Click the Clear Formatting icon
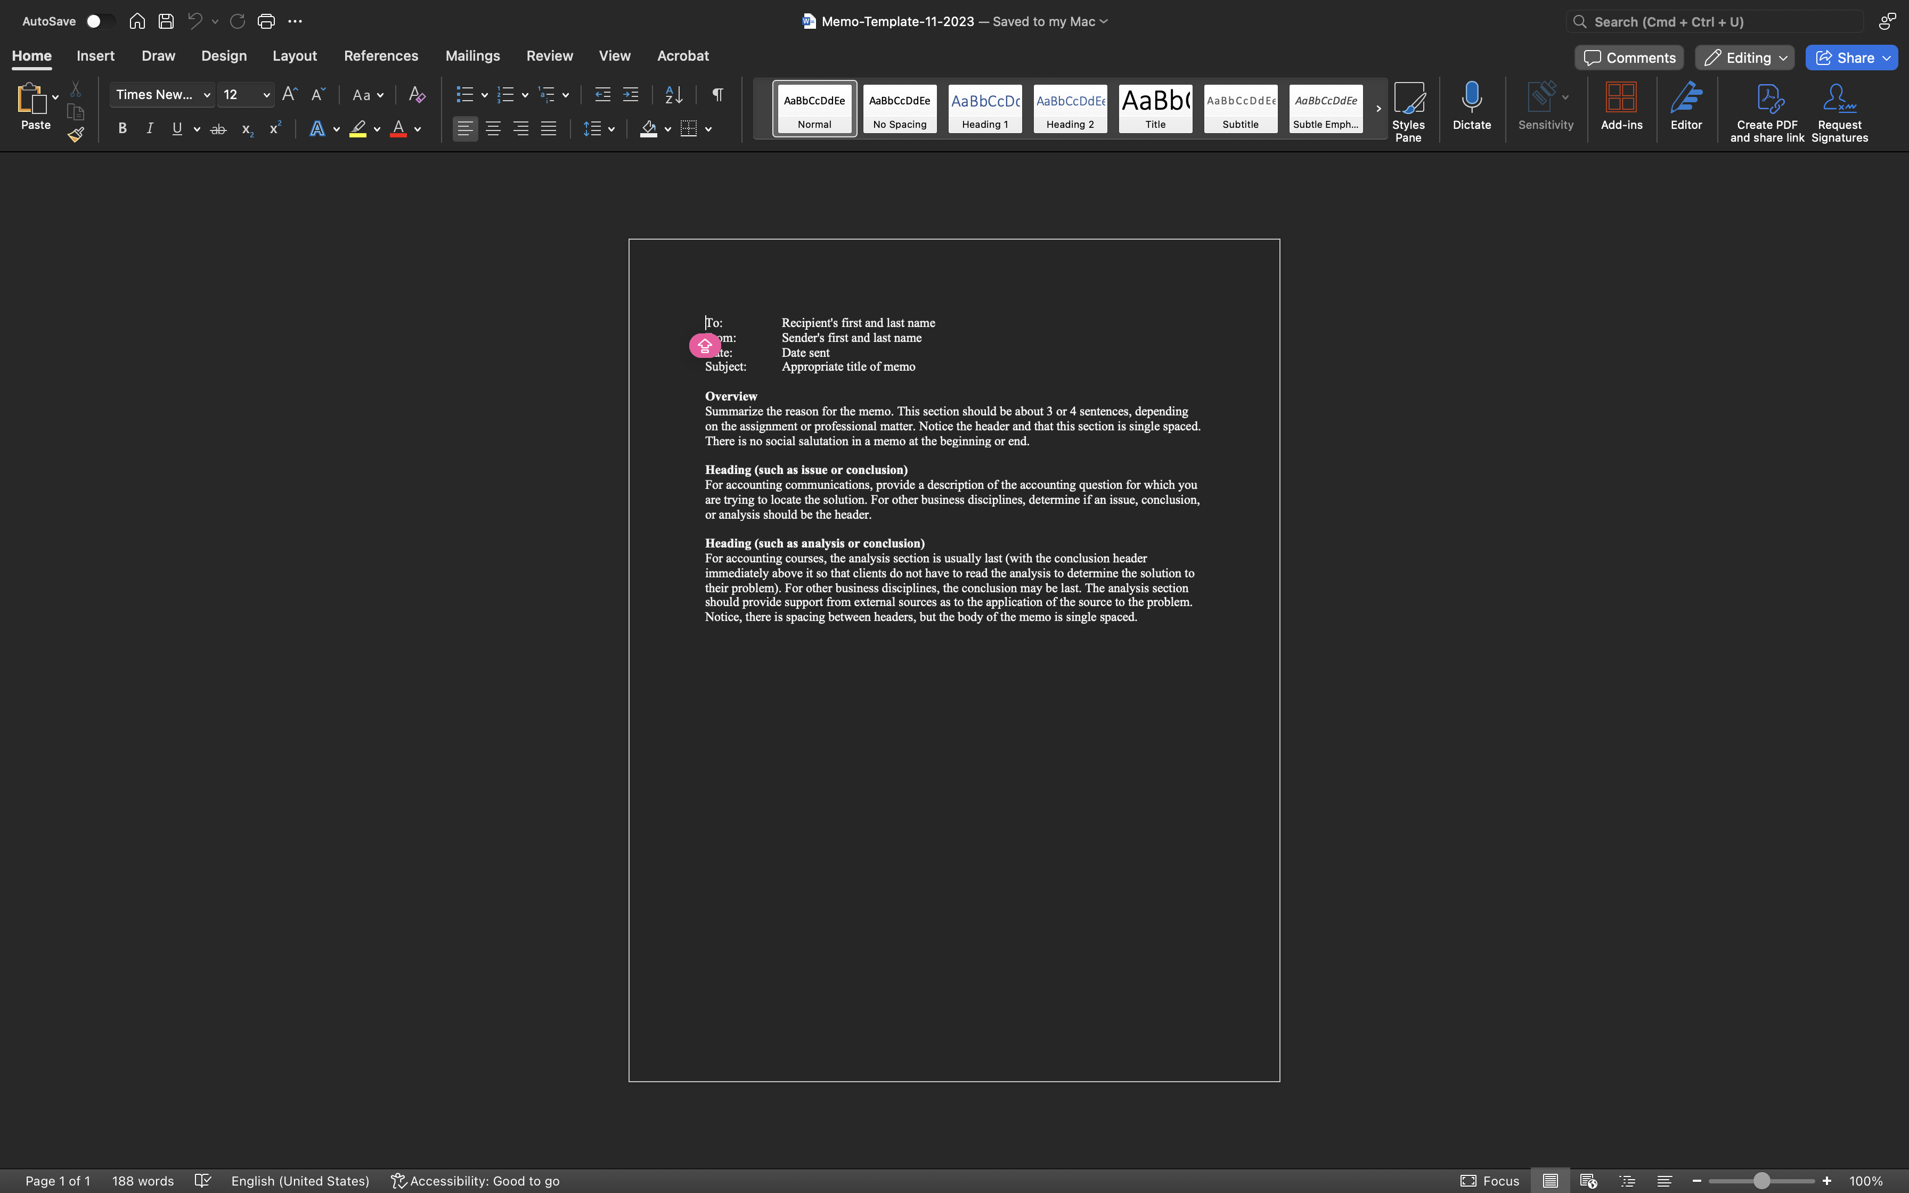Image resolution: width=1909 pixels, height=1193 pixels. (x=417, y=95)
